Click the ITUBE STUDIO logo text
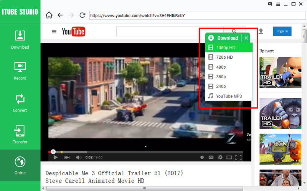This screenshot has width=307, height=191. tap(20, 12)
